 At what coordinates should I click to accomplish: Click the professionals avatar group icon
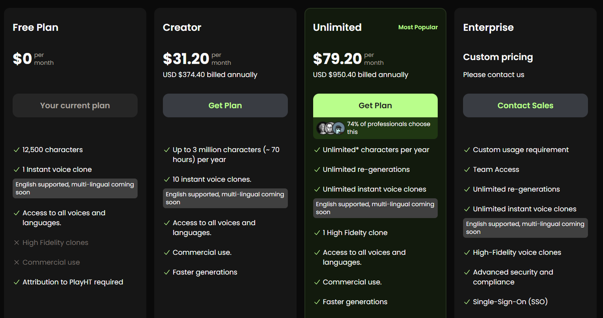[331, 128]
